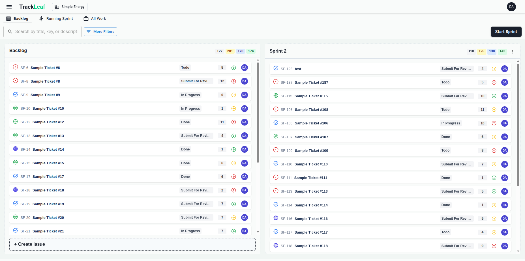Screen dimensions: 525x261
Task: Click assignee avatar for SF-20
Action: (245, 217)
